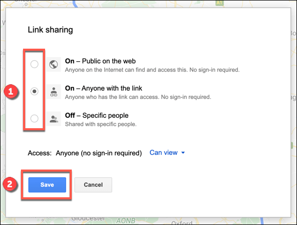Click the person-with-link icon
The height and width of the screenshot is (225, 297).
(x=53, y=92)
